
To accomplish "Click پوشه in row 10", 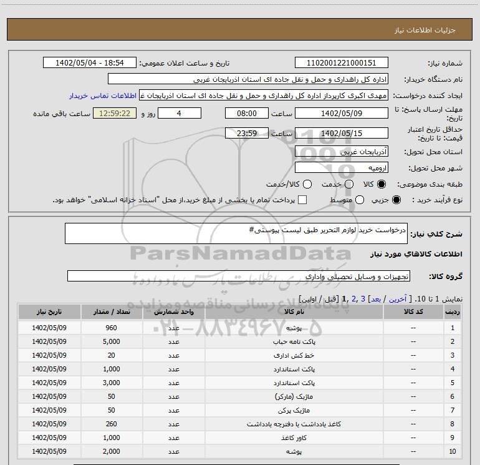I will coord(294,451).
